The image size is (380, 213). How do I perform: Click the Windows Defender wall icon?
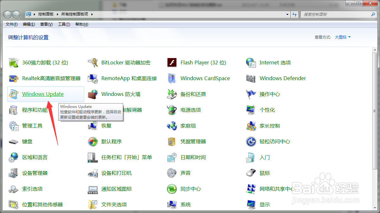click(x=251, y=78)
